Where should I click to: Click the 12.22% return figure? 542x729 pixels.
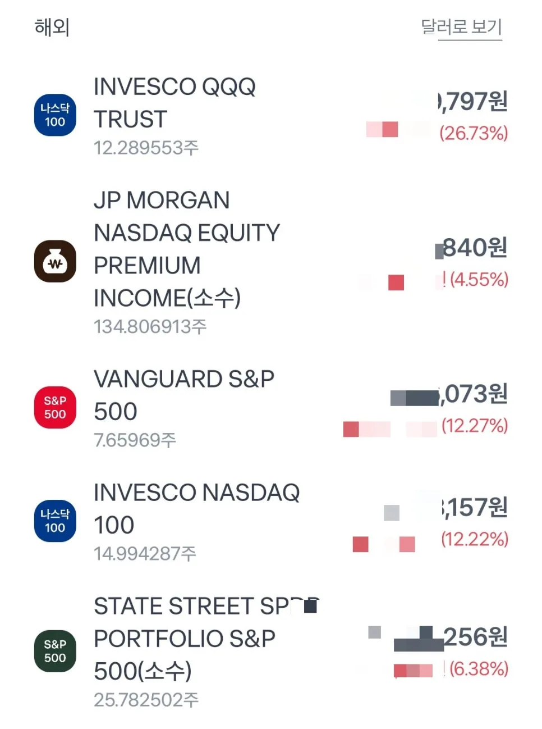click(x=475, y=539)
